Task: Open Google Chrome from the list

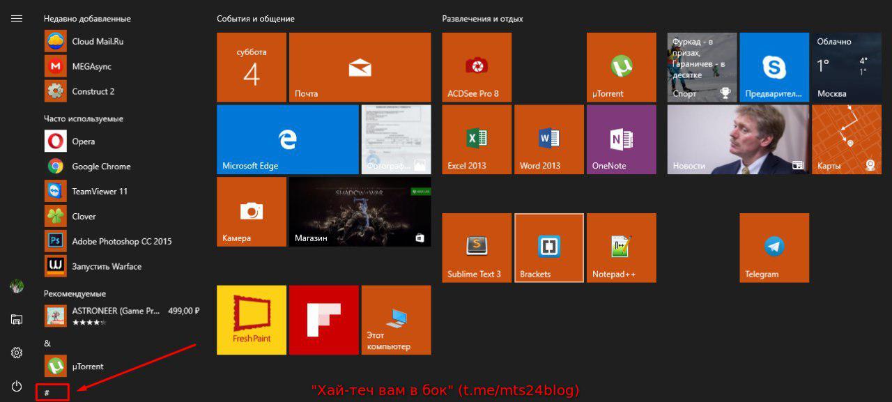Action: tap(122, 167)
